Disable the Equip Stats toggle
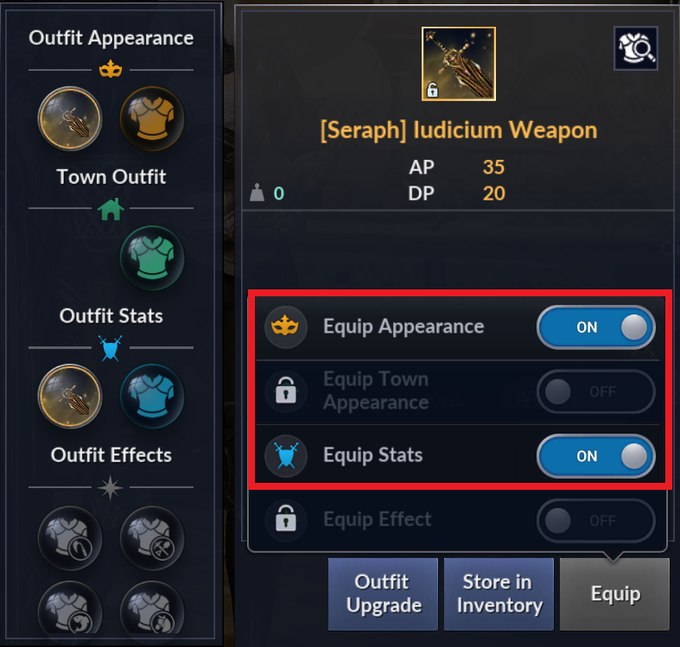 pos(595,456)
